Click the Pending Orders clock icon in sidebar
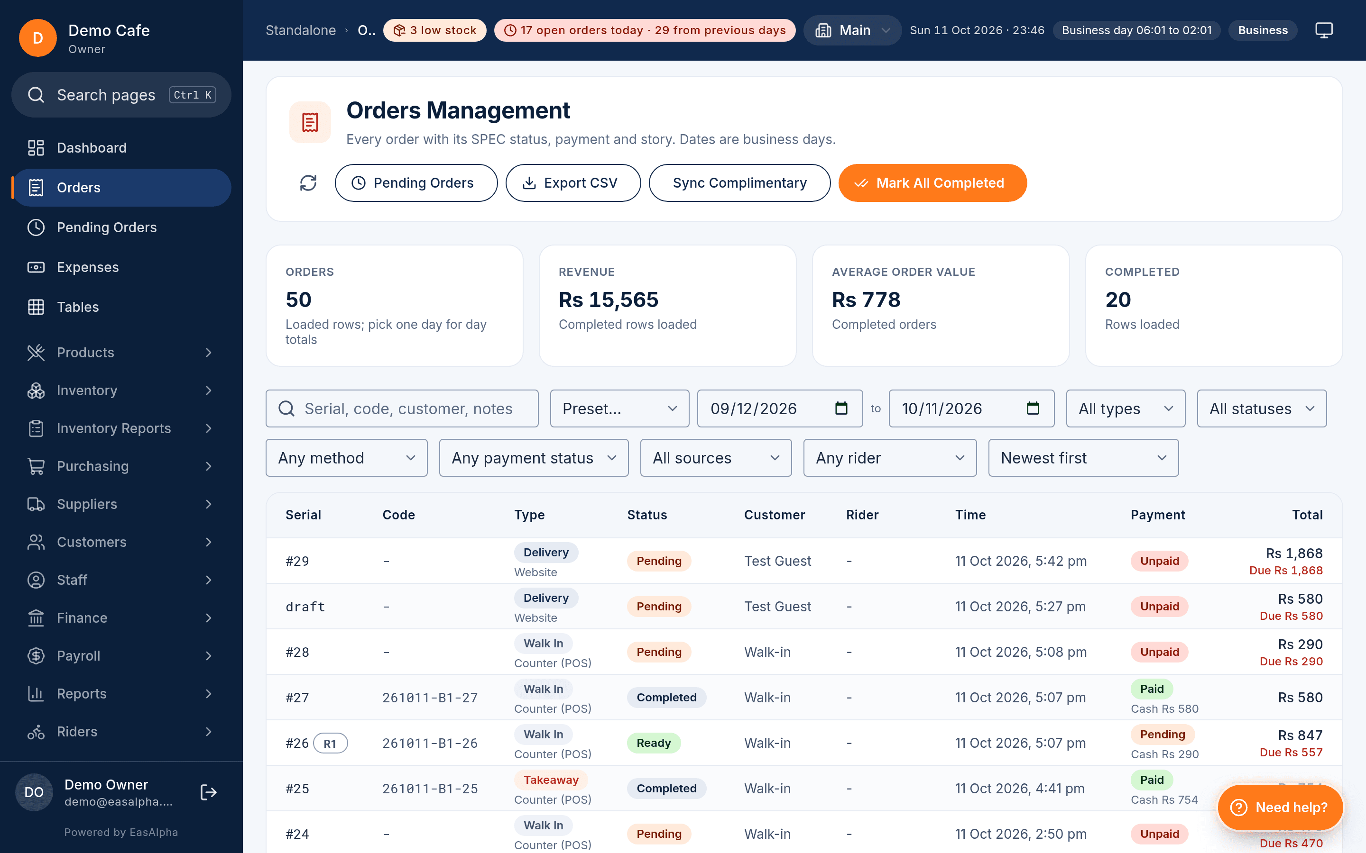The image size is (1366, 853). [x=36, y=227]
